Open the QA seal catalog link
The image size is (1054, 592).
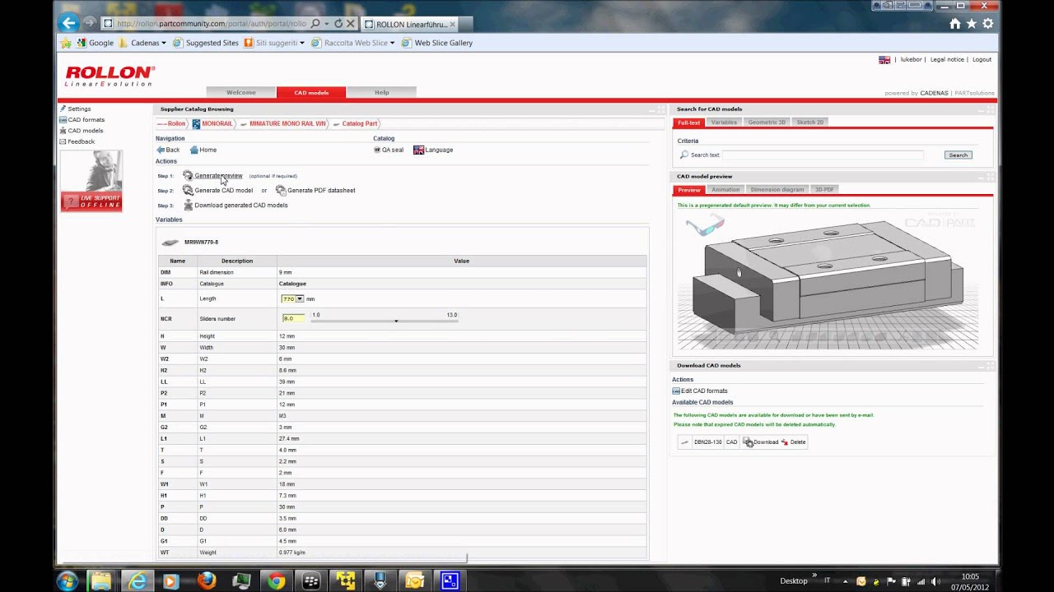tap(389, 150)
